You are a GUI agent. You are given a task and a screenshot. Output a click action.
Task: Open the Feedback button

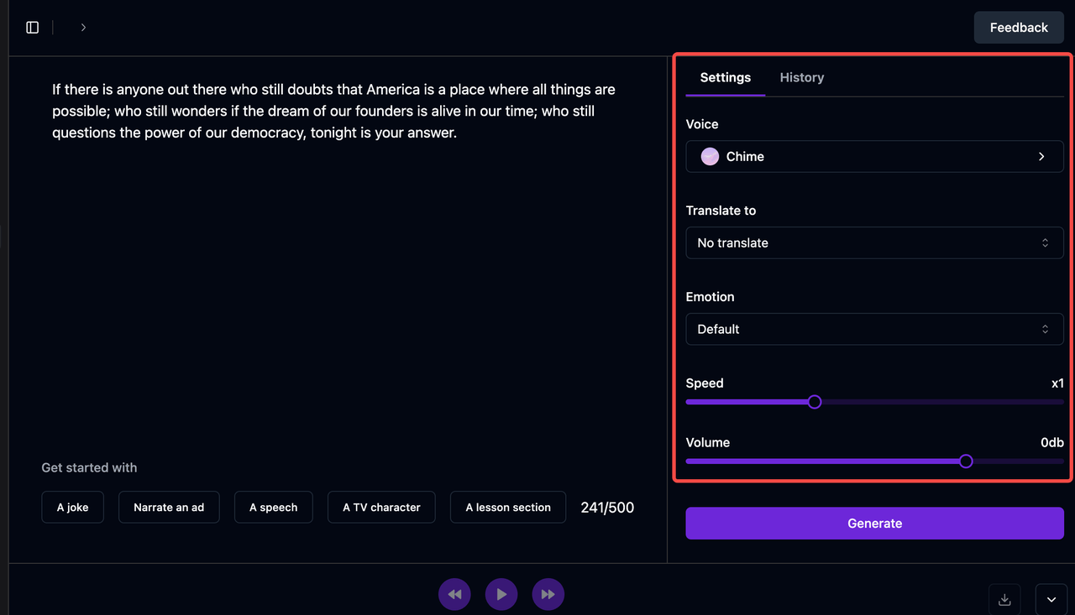(1018, 28)
